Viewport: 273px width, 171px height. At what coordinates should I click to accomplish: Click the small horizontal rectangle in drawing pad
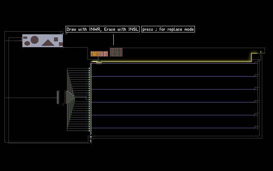(25, 37)
